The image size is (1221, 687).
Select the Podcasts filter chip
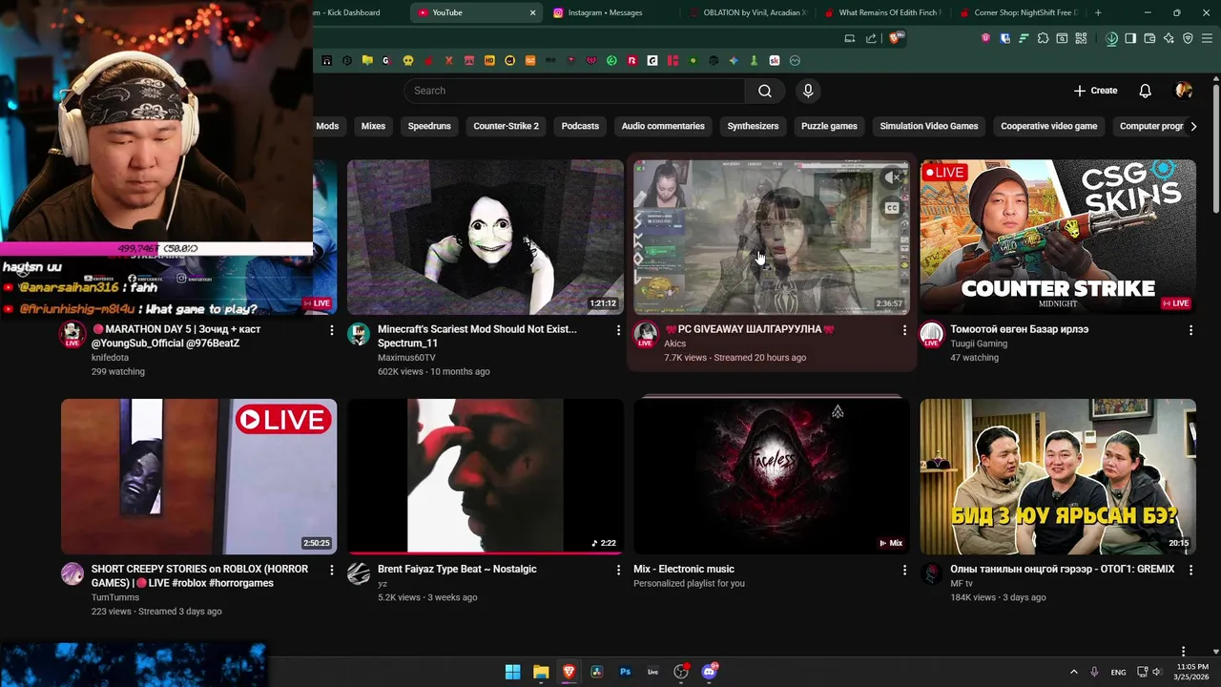click(x=580, y=126)
